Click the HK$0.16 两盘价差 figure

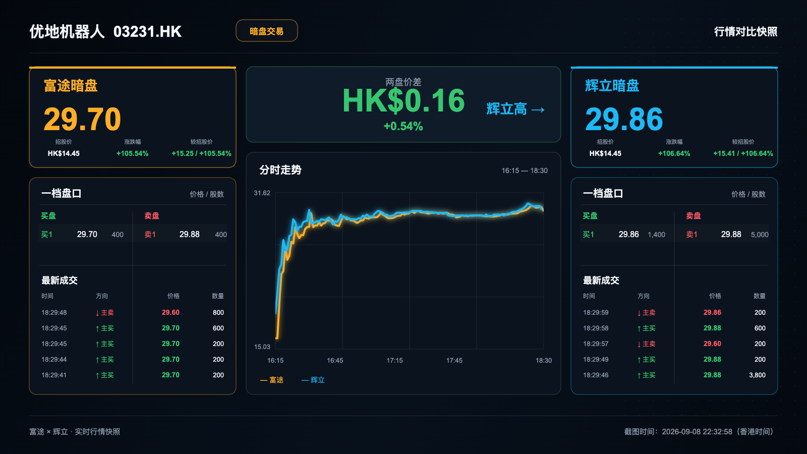click(x=403, y=101)
